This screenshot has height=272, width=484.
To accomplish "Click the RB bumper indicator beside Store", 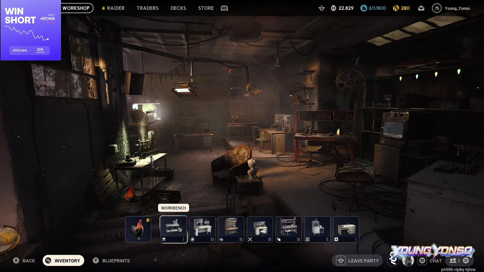I will point(224,8).
